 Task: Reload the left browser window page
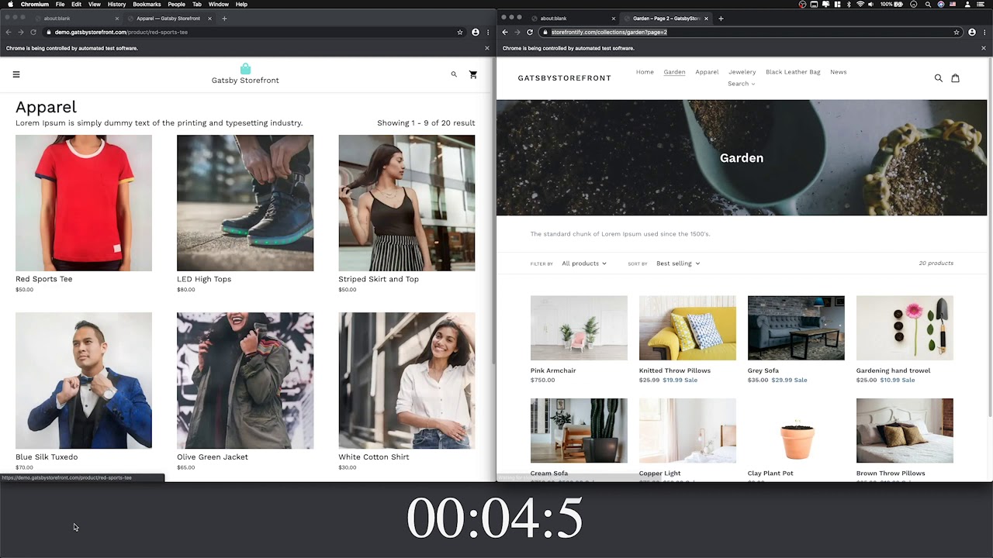(x=33, y=32)
